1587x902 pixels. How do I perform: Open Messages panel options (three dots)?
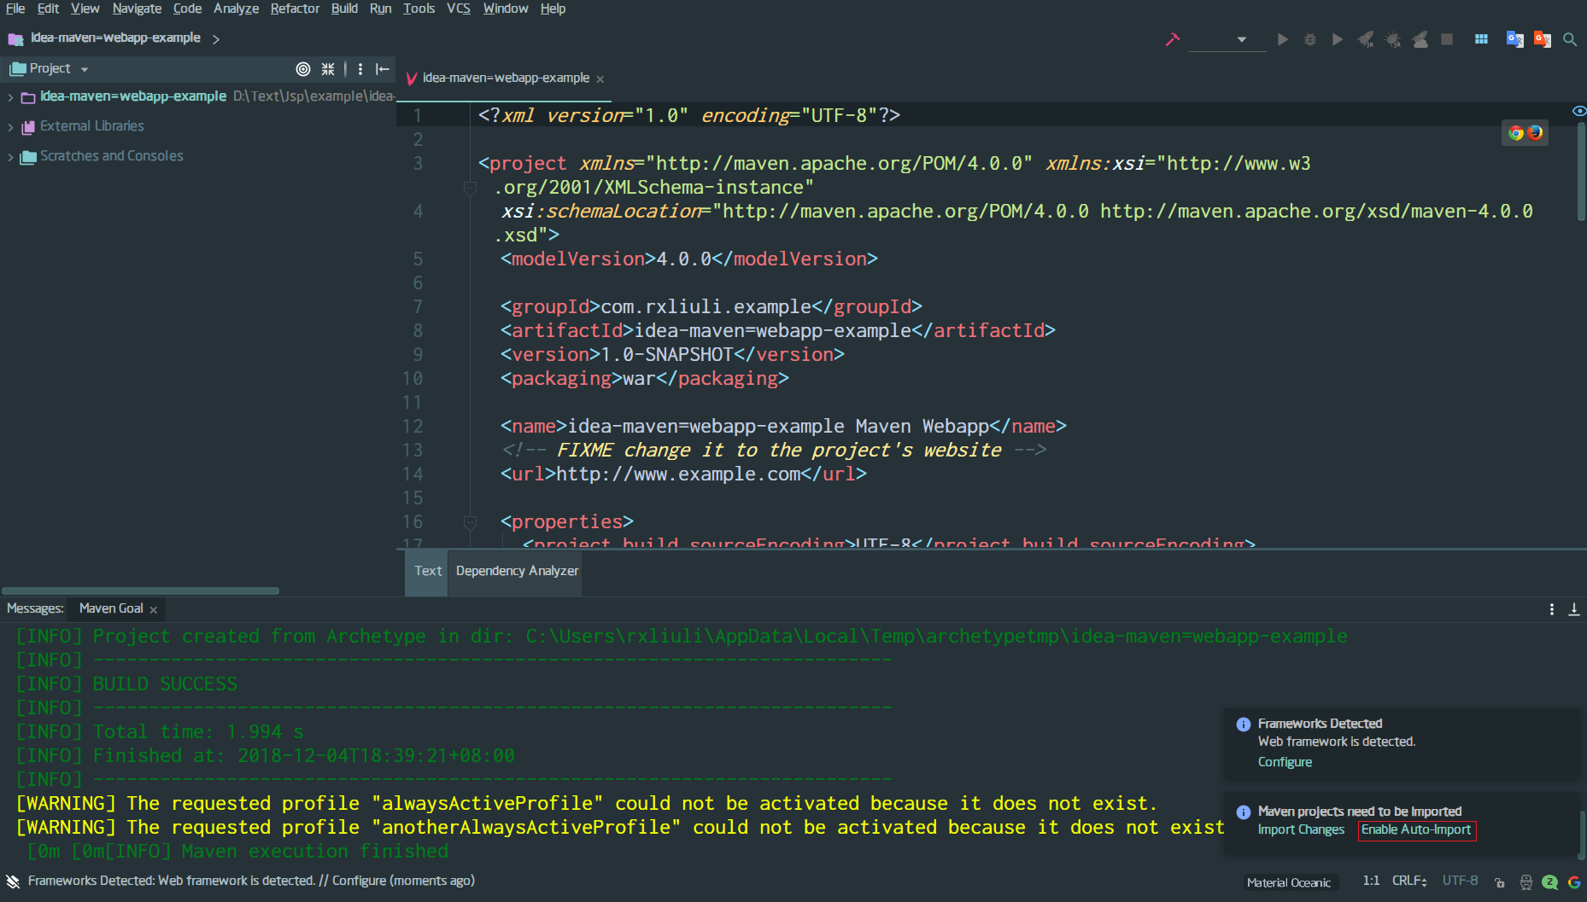pos(1552,609)
